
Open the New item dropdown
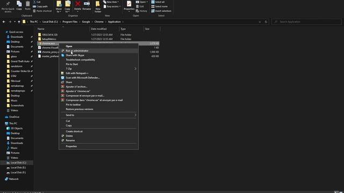click(x=111, y=2)
